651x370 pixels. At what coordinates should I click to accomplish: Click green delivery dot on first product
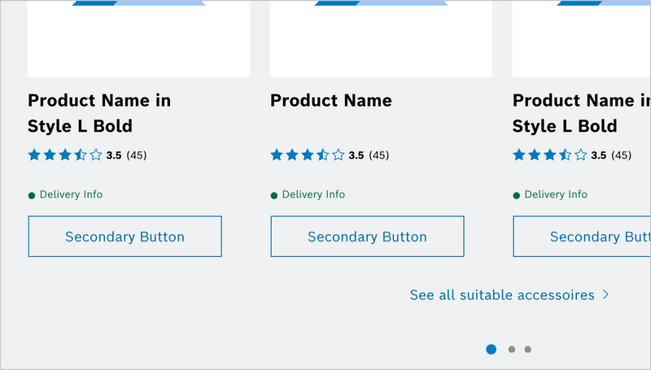tap(32, 195)
